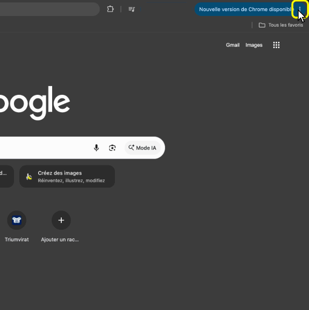Add a shortcut with plus icon
The width and height of the screenshot is (309, 310).
coord(61,220)
